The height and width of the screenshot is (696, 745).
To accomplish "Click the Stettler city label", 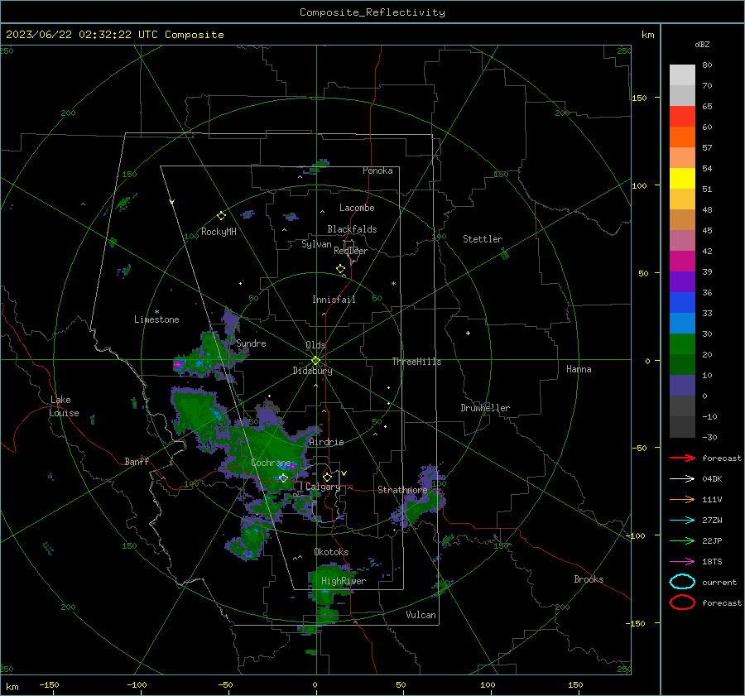I will (483, 239).
